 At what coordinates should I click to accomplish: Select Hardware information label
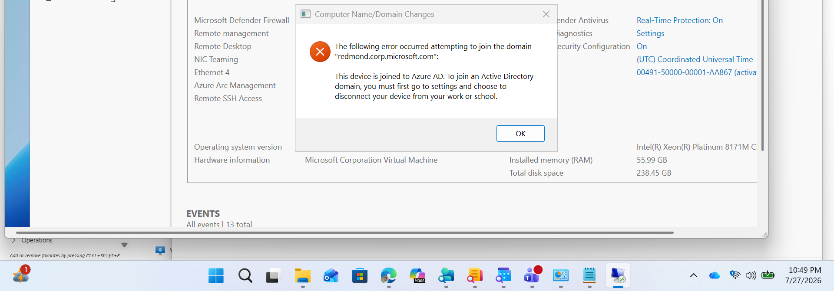(232, 160)
